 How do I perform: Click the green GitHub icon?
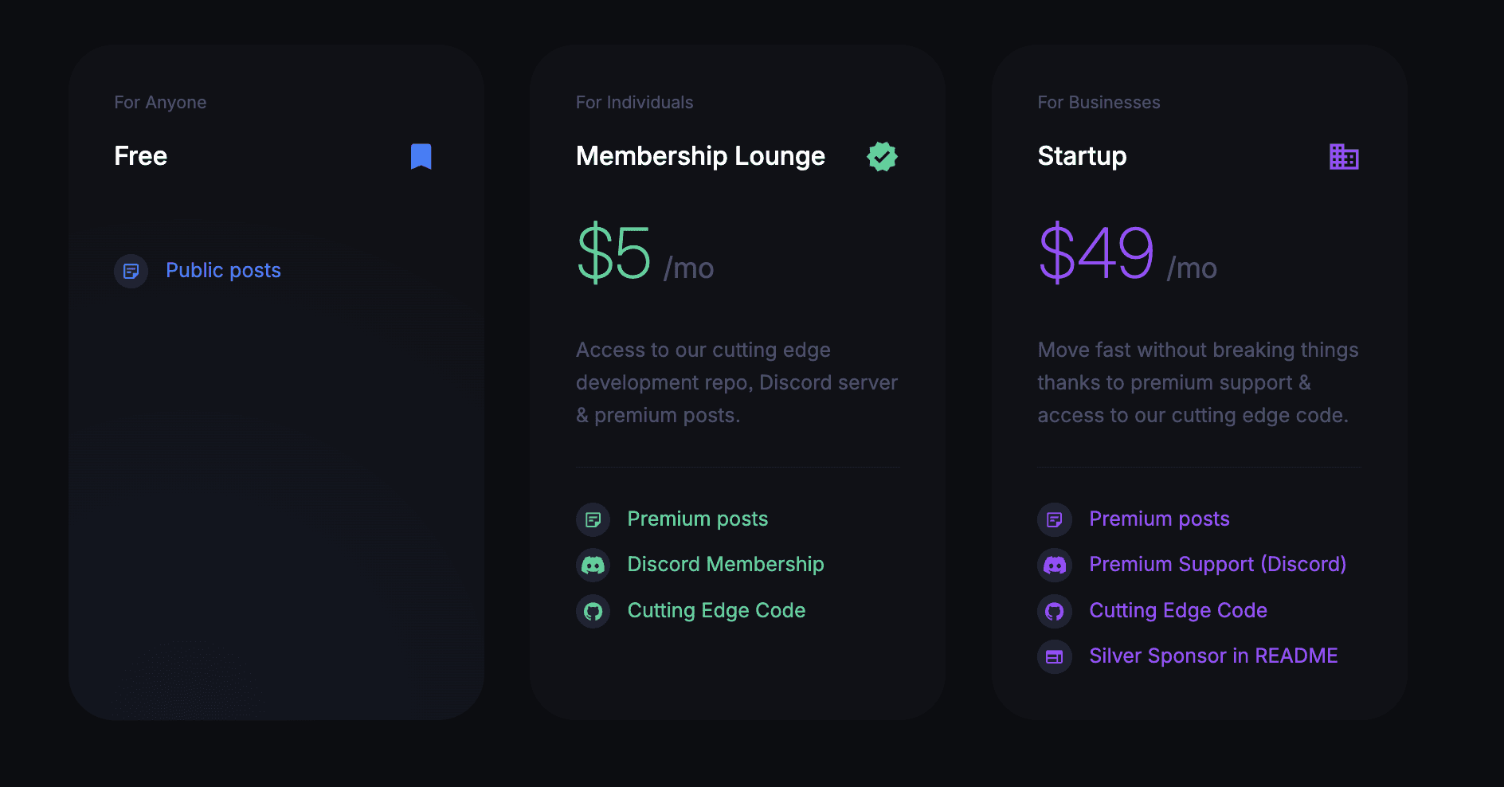tap(593, 611)
